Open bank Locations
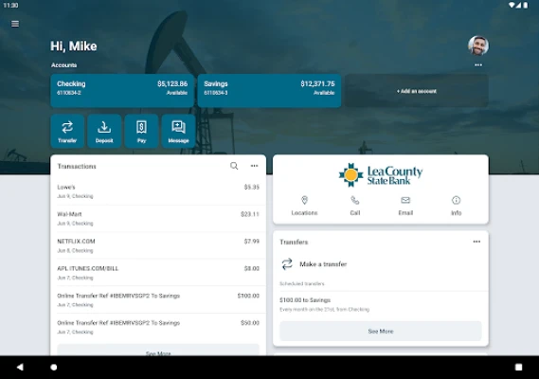539x379 pixels. coord(304,206)
